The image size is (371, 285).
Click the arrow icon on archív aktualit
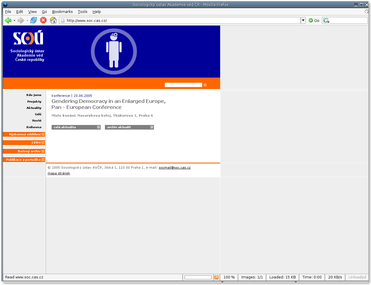pyautogui.click(x=152, y=127)
